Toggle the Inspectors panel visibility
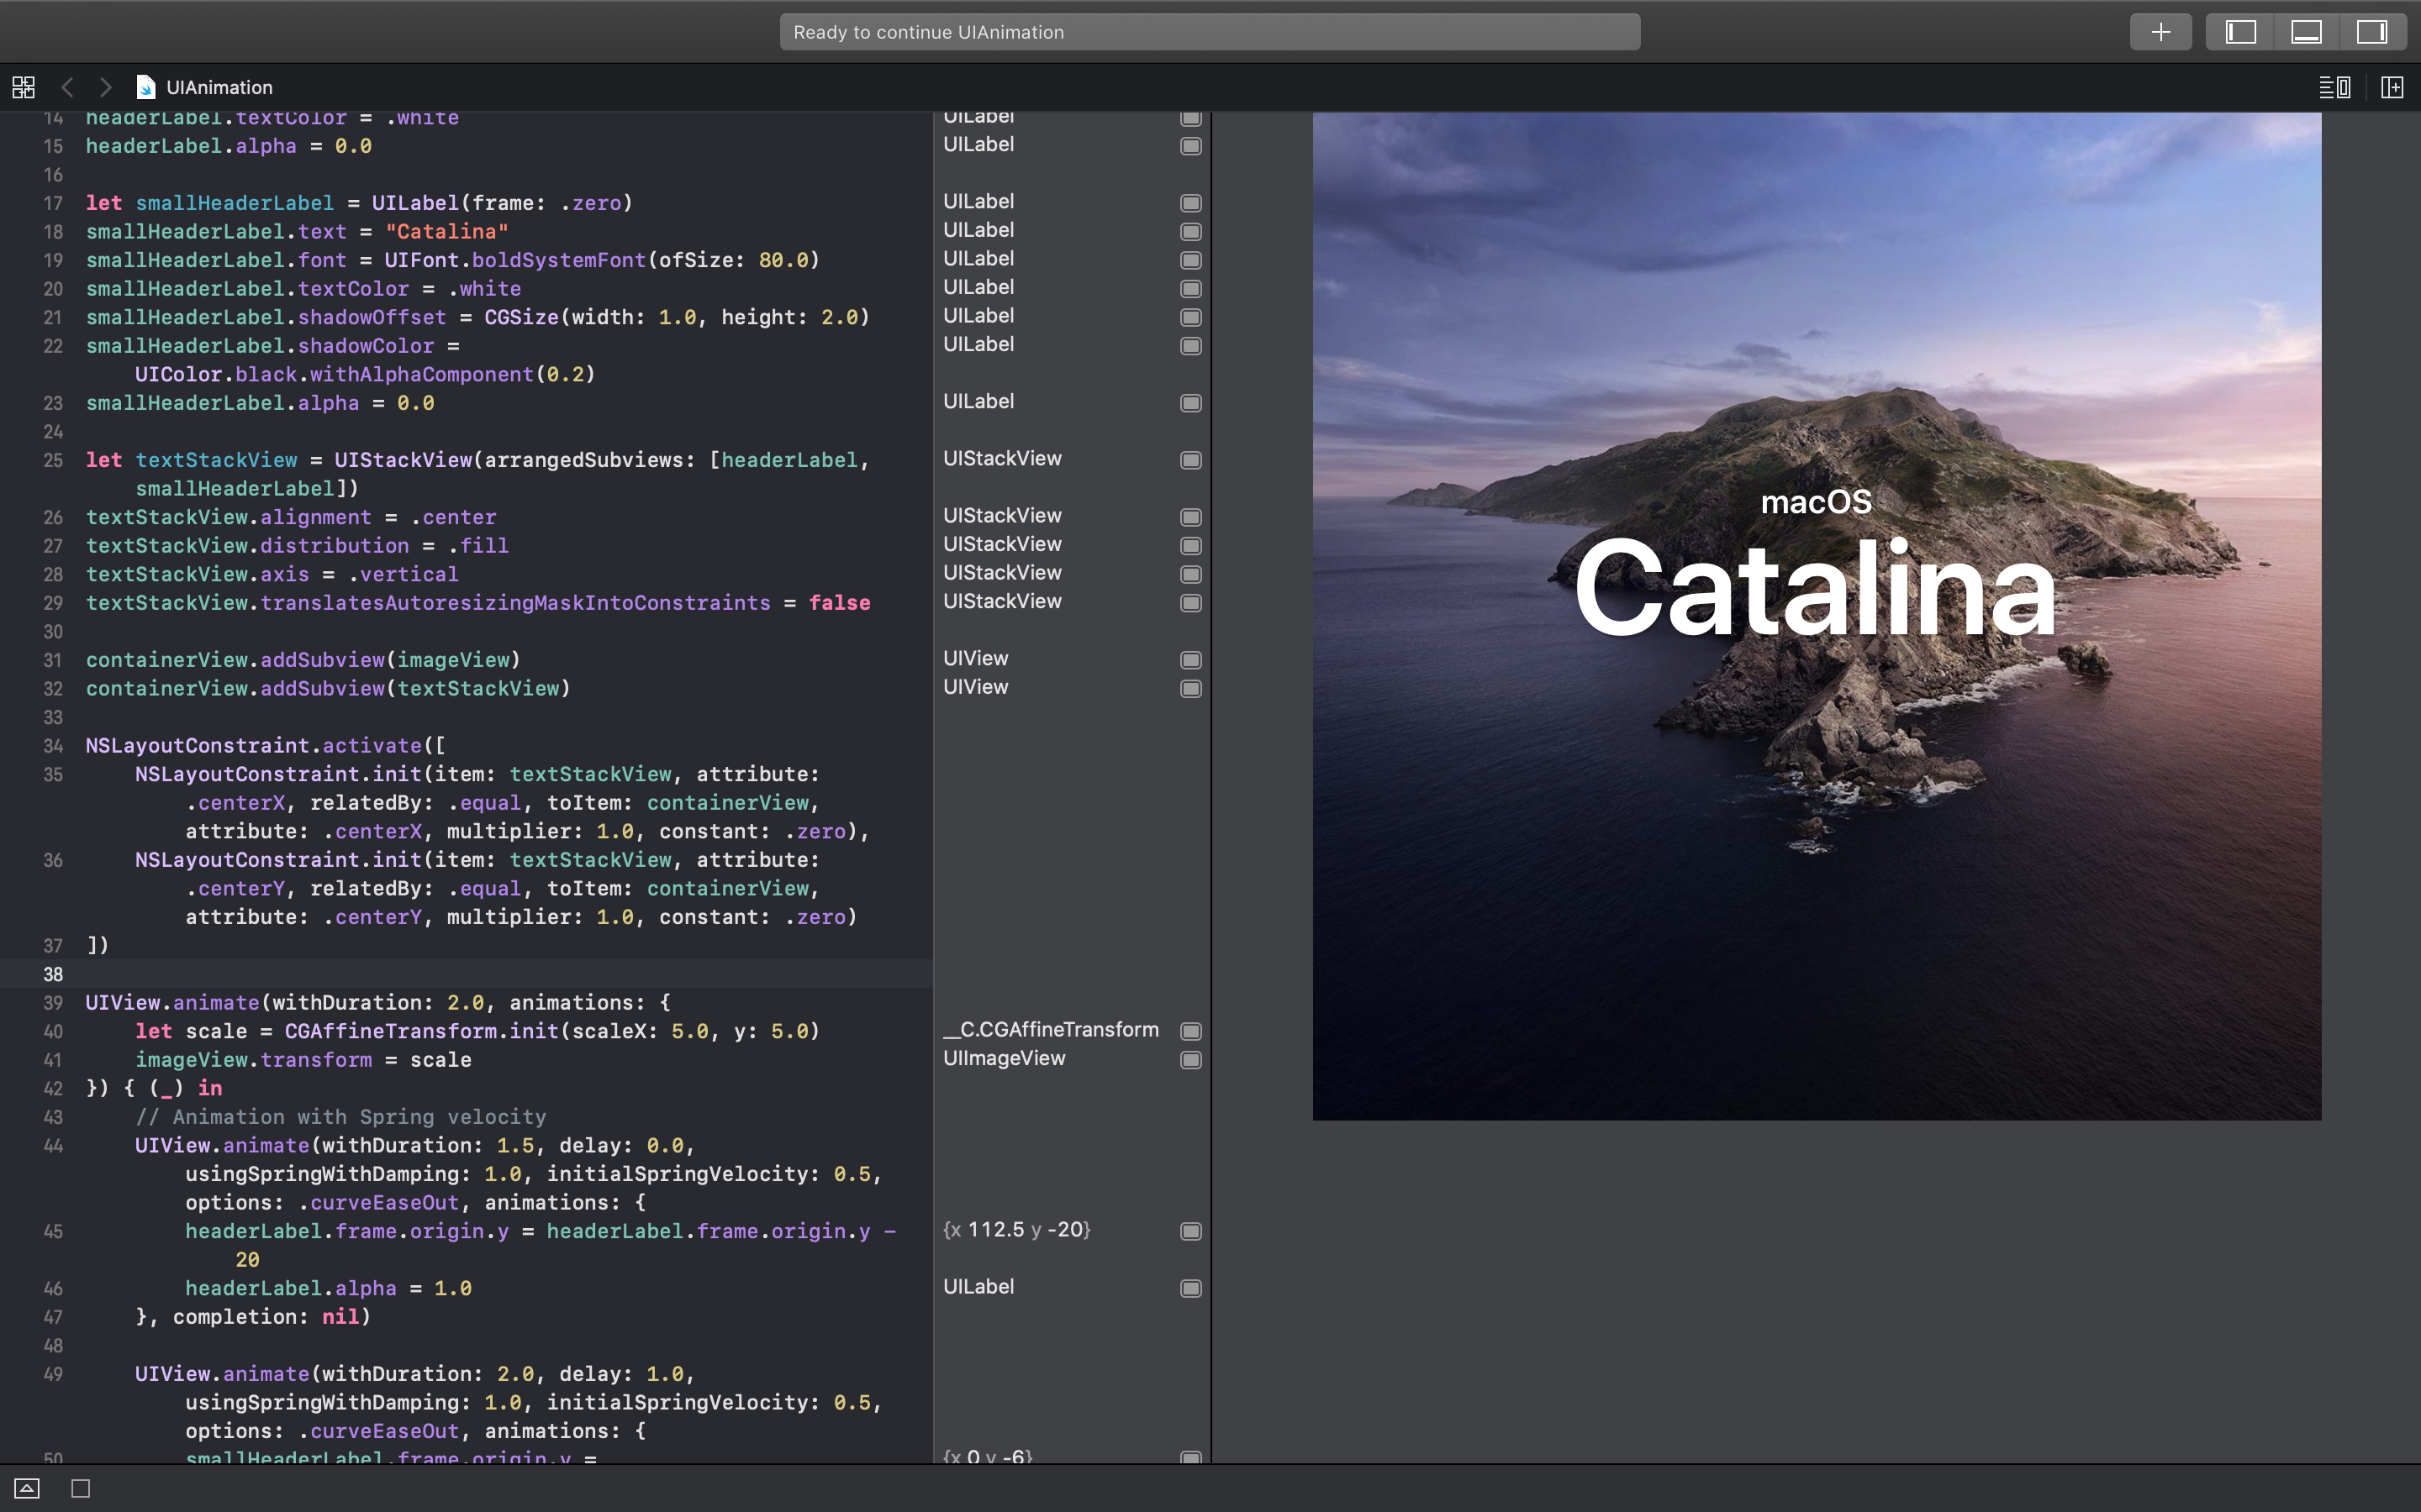 coord(2372,32)
